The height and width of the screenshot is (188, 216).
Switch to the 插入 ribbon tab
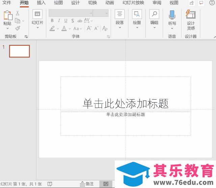pyautogui.click(x=41, y=3)
